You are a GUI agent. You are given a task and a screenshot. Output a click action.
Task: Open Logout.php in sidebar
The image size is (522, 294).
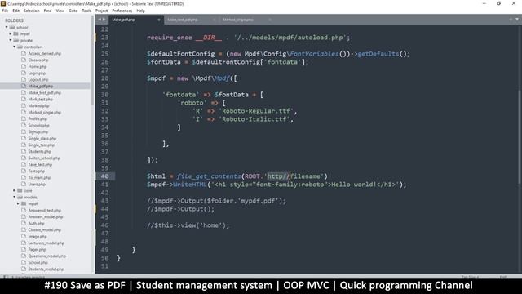tap(38, 80)
